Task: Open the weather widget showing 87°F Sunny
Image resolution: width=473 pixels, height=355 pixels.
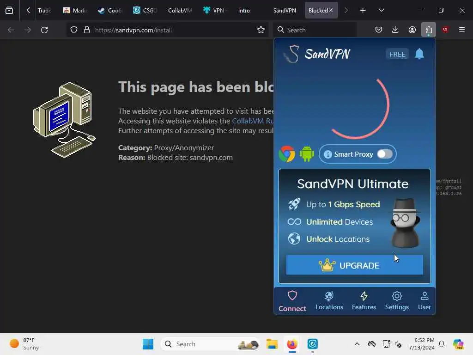Action: (24, 344)
